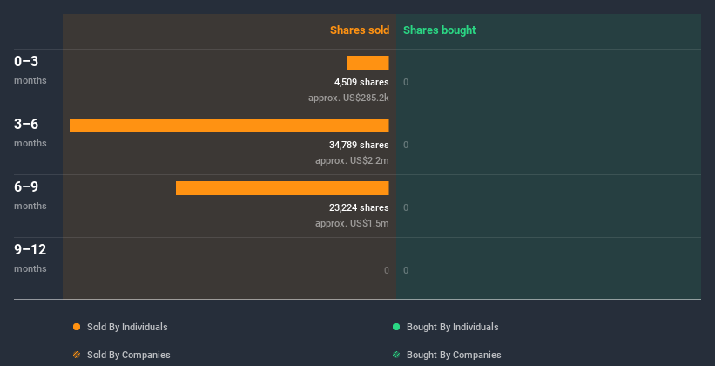Click the 0–3 months shares bought zero
Screen dimensions: 715x366
[x=406, y=82]
